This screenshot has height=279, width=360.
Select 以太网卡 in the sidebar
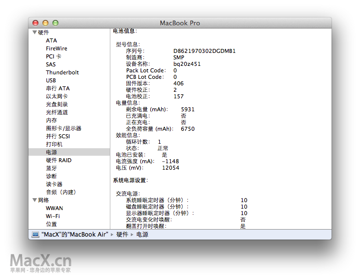coord(57,96)
